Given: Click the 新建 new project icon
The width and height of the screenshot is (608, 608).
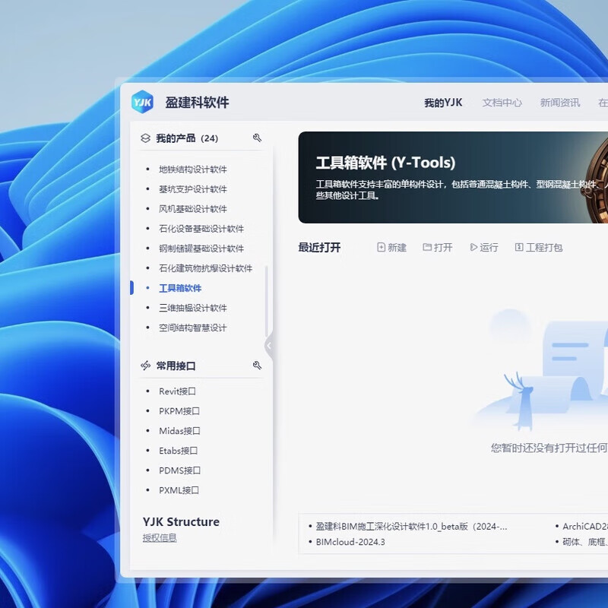Looking at the screenshot, I should click(x=382, y=248).
